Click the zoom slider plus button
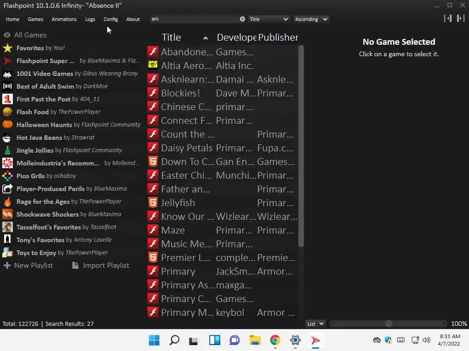 click(x=444, y=324)
